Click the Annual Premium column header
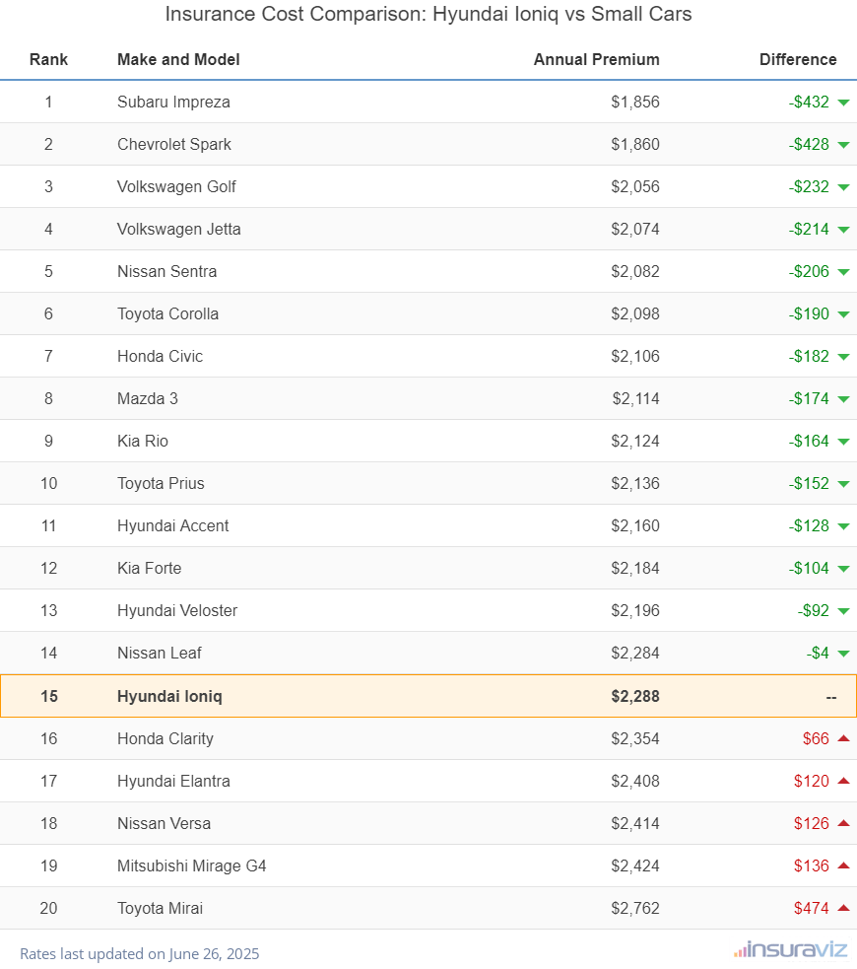The height and width of the screenshot is (969, 857). (596, 59)
